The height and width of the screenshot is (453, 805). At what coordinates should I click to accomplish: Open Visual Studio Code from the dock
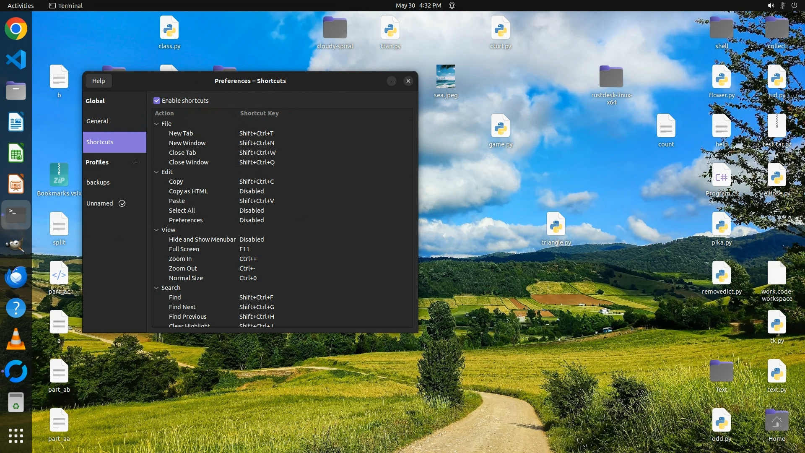point(16,60)
